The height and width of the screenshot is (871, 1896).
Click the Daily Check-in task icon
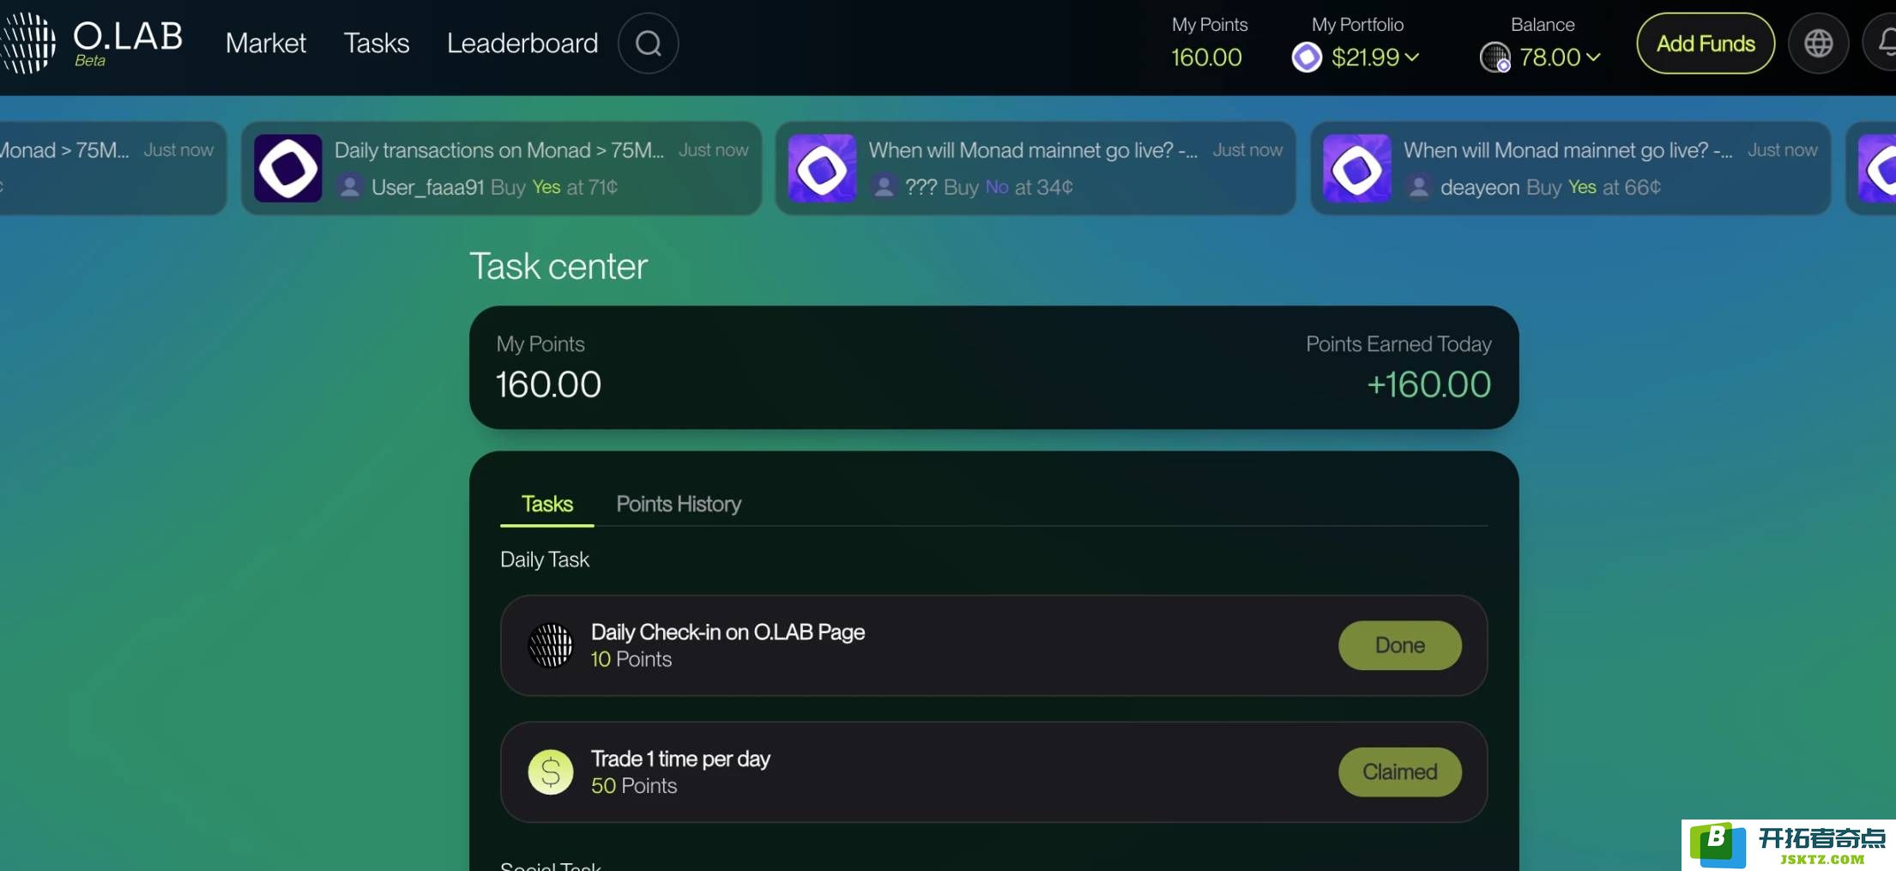point(550,645)
